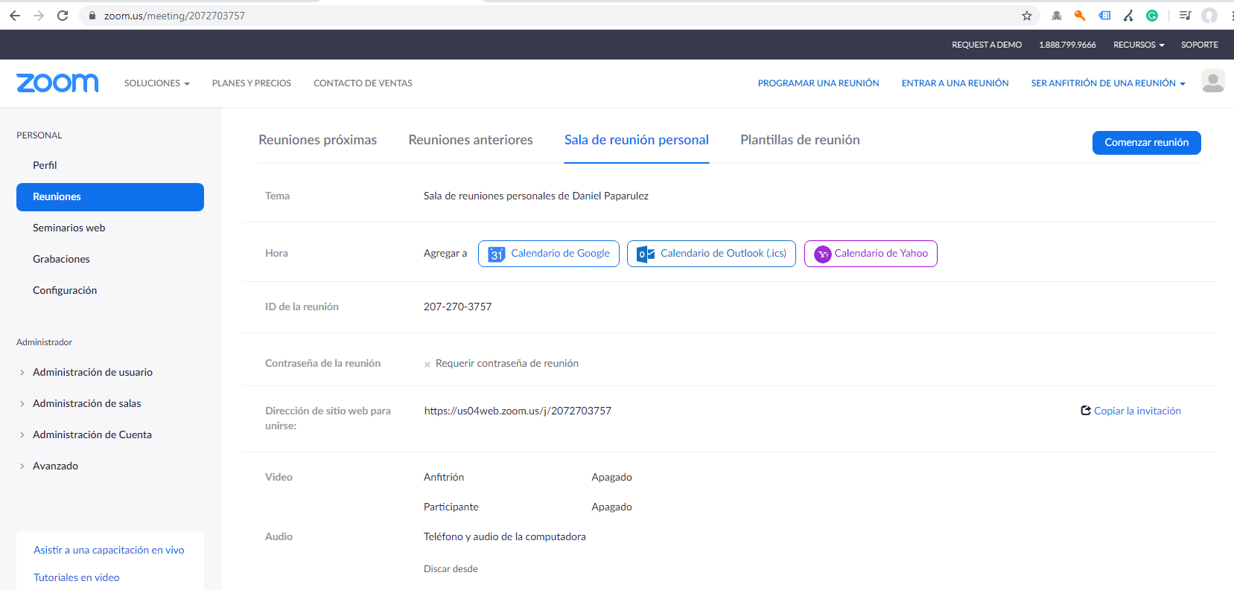Click the address bar URL
The width and height of the screenshot is (1234, 590).
(x=174, y=16)
